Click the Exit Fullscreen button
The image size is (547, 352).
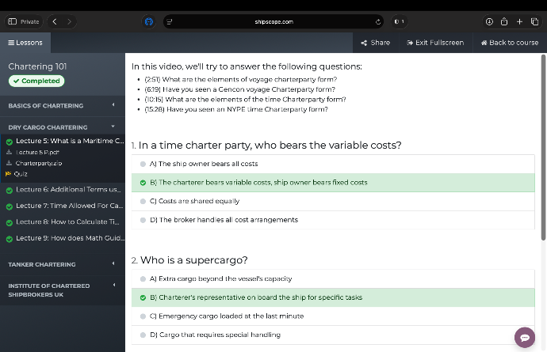click(434, 43)
